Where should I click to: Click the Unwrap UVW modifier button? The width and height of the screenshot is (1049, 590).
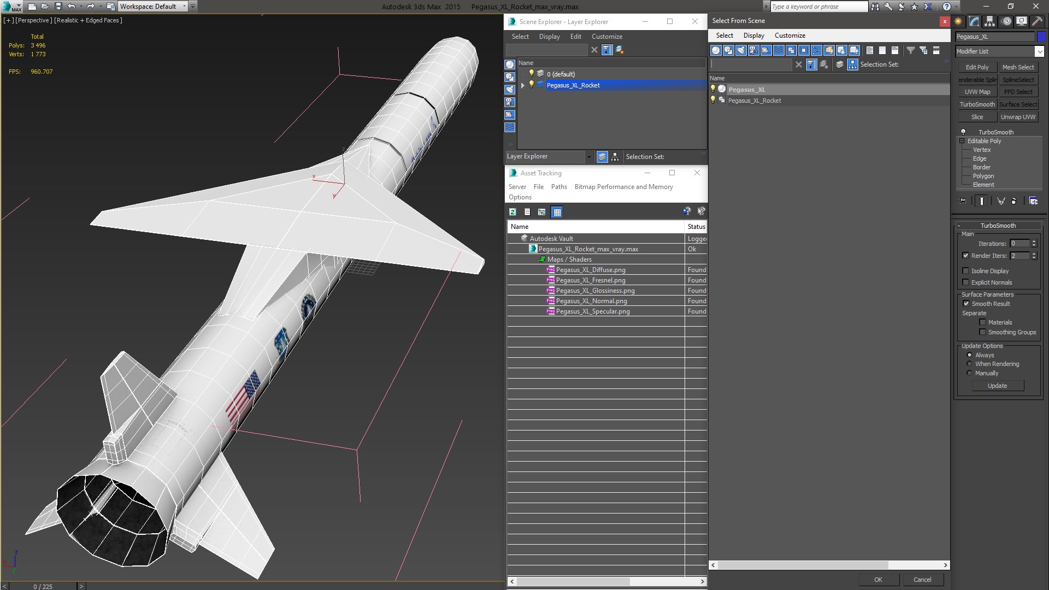click(1018, 117)
